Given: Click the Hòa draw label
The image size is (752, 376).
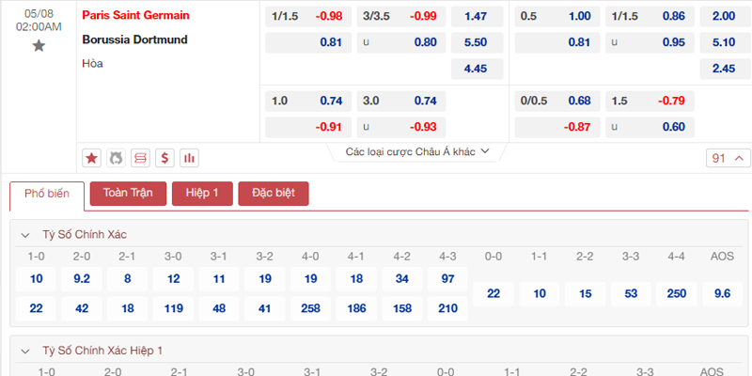Looking at the screenshot, I should (x=92, y=63).
